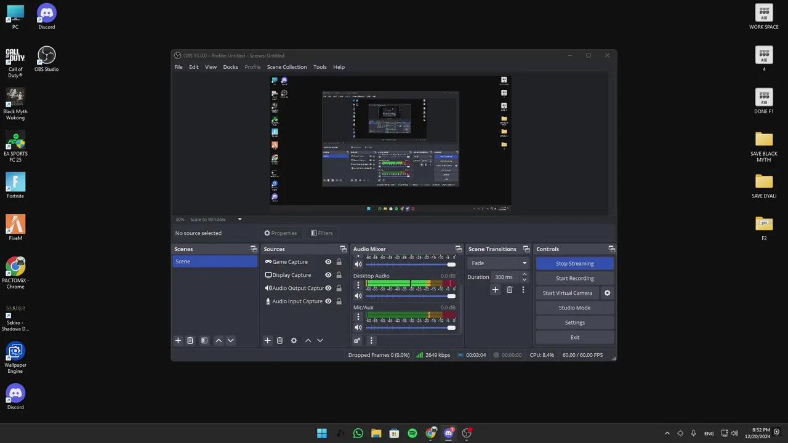This screenshot has width=788, height=443.
Task: Open Advanced Audio Properties gear in Audio Mixer
Action: 358,340
